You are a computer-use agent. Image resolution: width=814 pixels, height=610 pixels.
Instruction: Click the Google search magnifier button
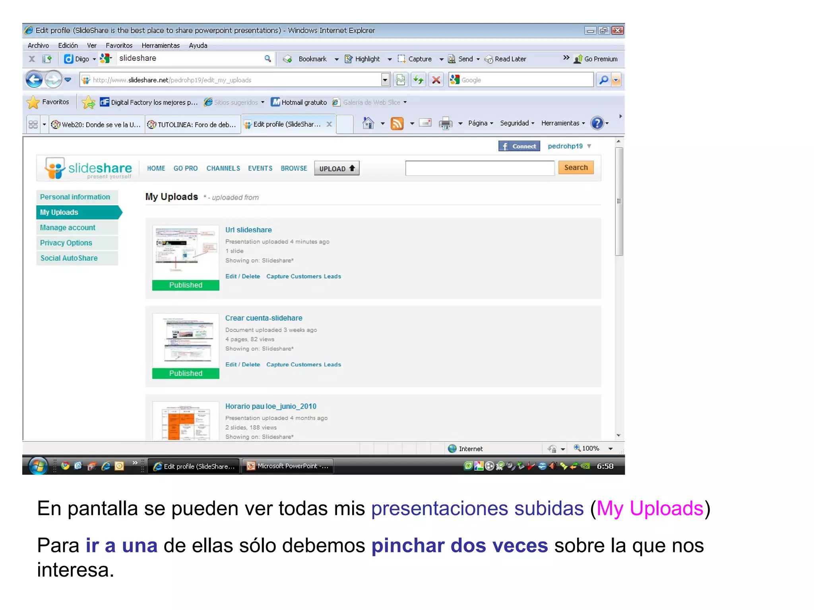[603, 80]
